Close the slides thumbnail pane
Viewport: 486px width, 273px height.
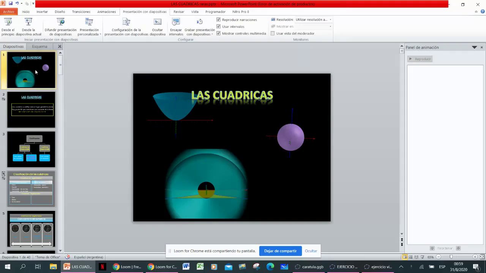point(60,46)
